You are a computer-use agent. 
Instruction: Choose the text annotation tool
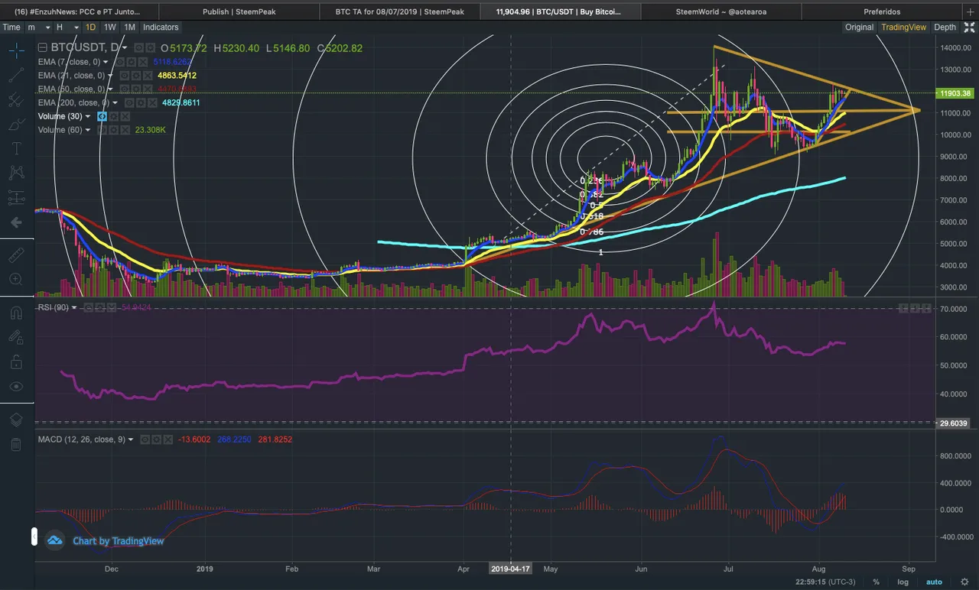16,148
